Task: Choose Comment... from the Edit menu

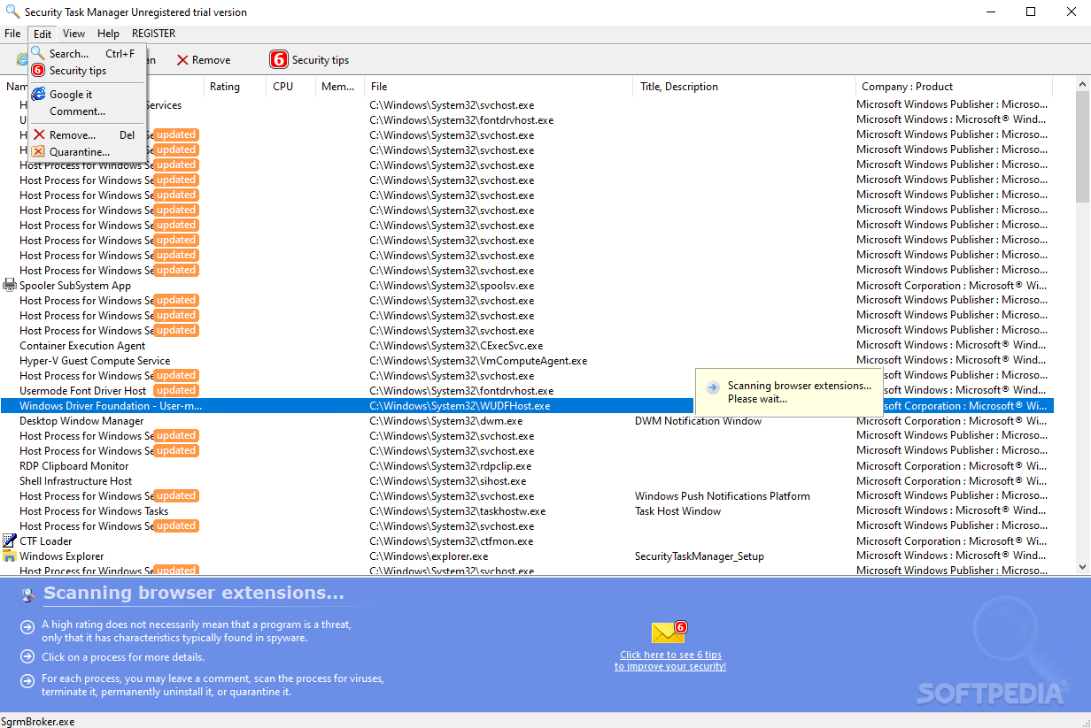Action: tap(87, 111)
